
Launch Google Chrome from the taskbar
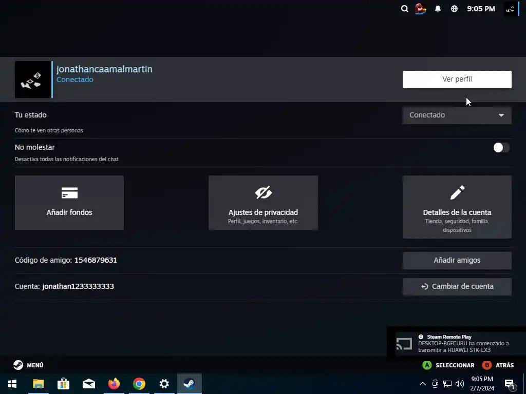139,384
